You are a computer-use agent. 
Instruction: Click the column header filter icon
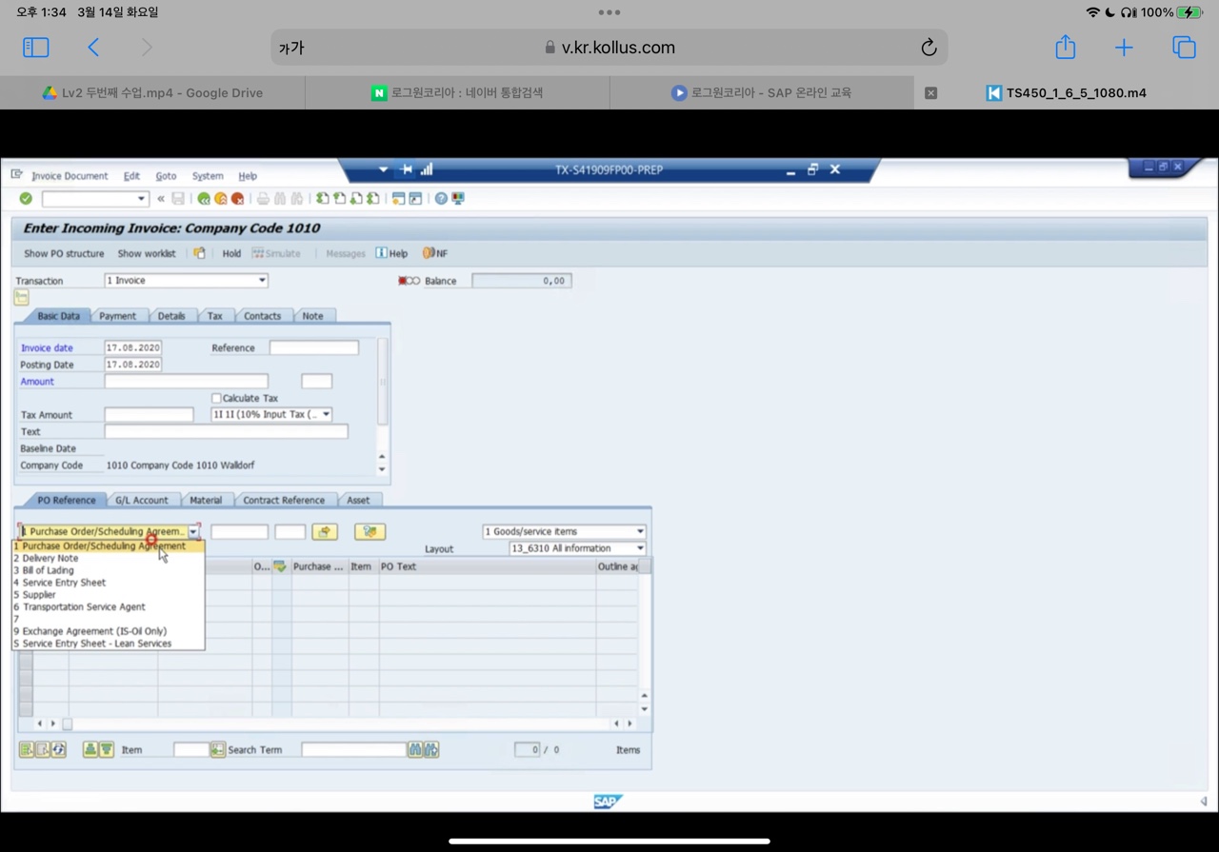pos(280,566)
